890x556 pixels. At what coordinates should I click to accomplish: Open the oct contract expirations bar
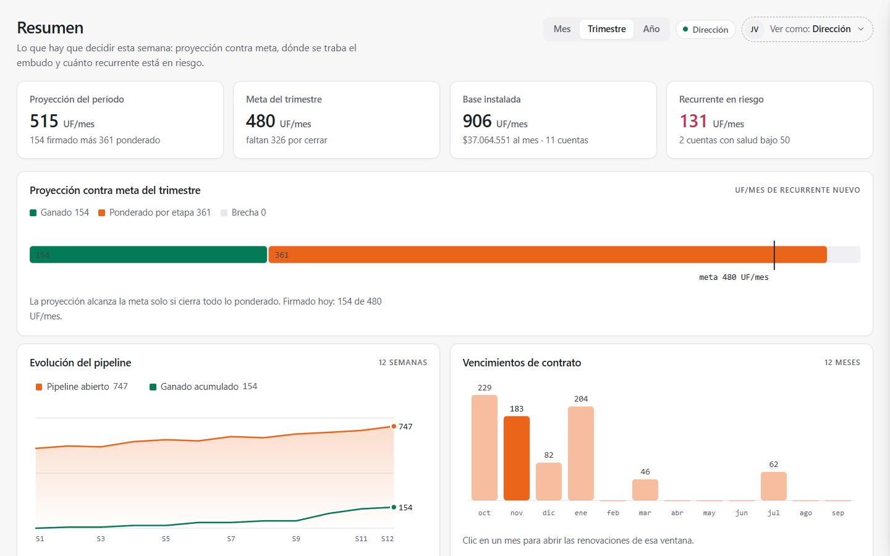[485, 447]
